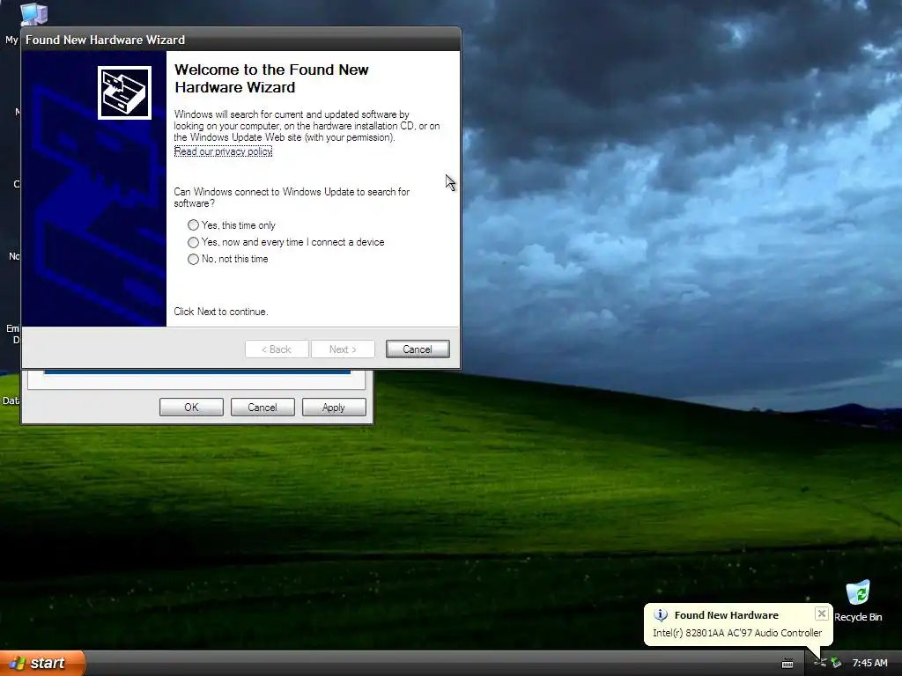Open the Start menu
The height and width of the screenshot is (676, 902).
[42, 663]
